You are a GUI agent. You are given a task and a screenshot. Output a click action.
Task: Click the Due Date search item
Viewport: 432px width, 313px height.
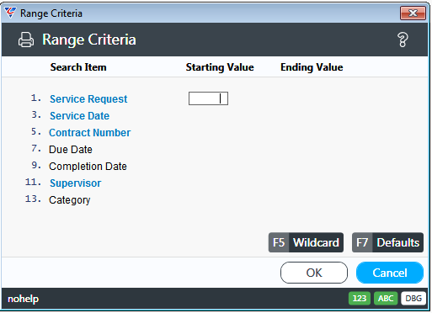[x=71, y=150]
